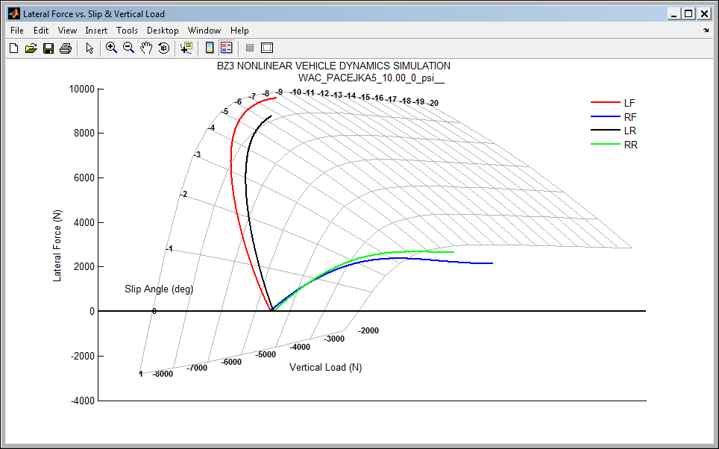The height and width of the screenshot is (449, 719).
Task: Minimize the figure window
Action: pos(674,13)
